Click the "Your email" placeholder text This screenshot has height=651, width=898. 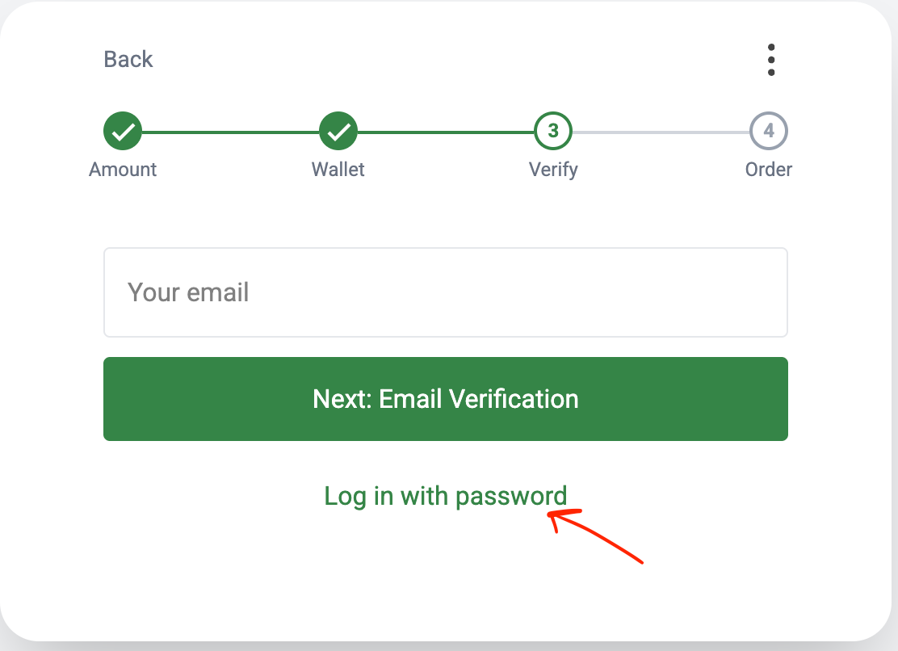coord(188,292)
